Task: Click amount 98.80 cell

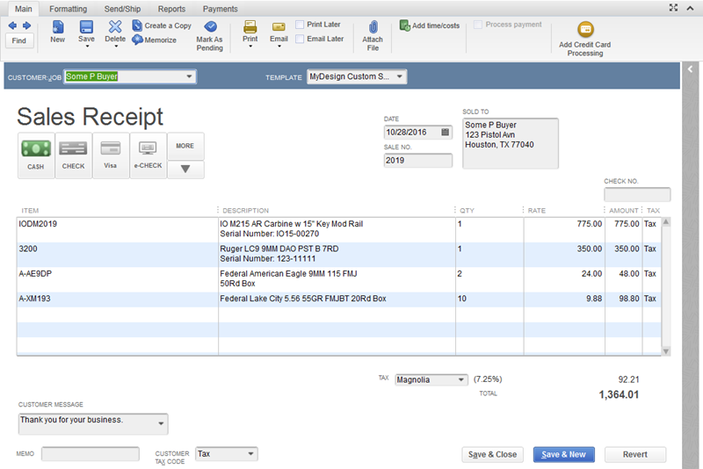Action: (x=623, y=299)
